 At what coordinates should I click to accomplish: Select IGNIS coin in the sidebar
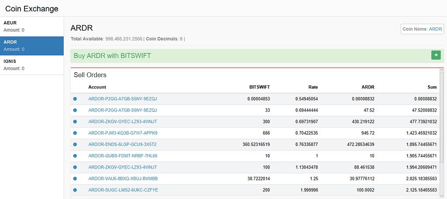[31, 65]
